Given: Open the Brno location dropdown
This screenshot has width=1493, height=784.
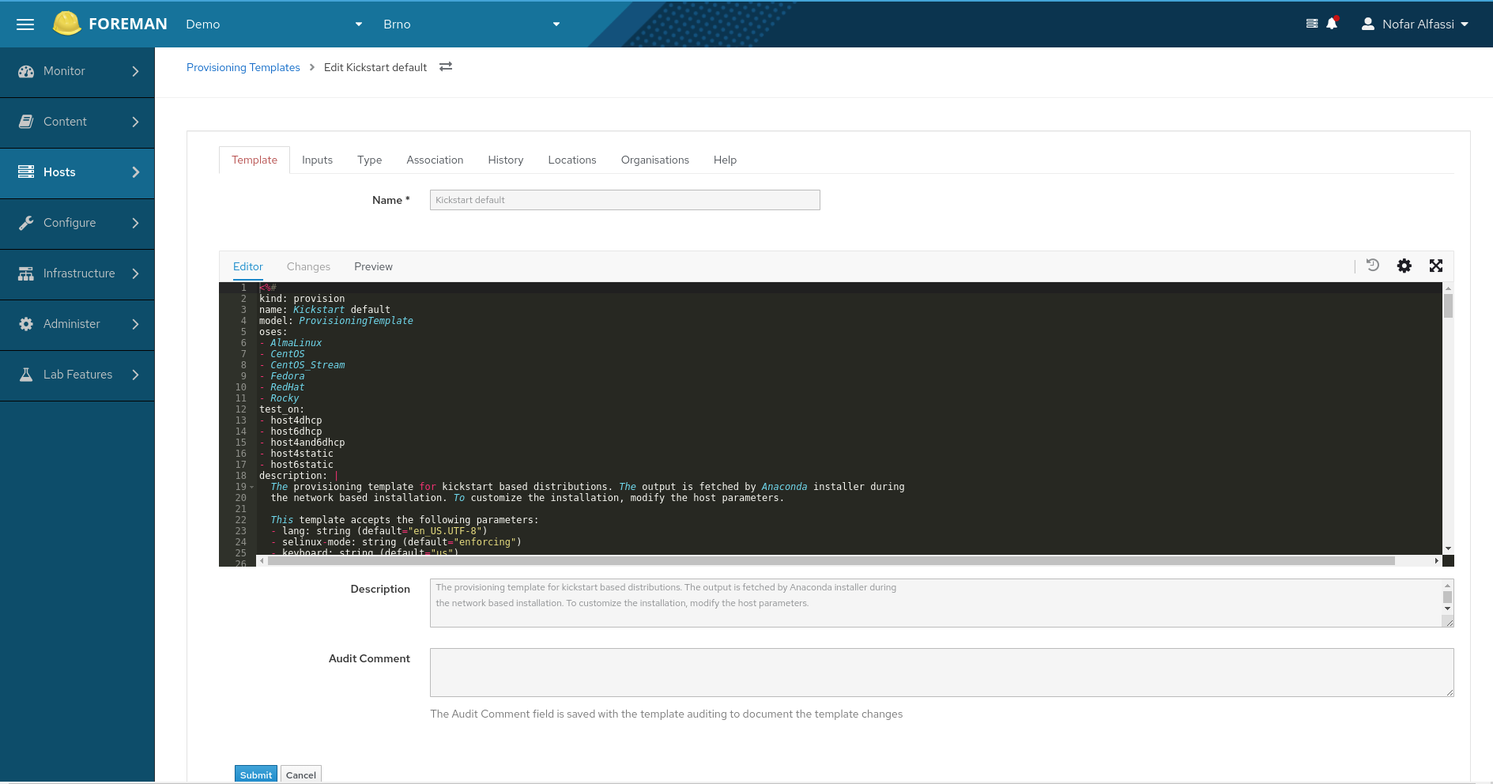Looking at the screenshot, I should 472,24.
